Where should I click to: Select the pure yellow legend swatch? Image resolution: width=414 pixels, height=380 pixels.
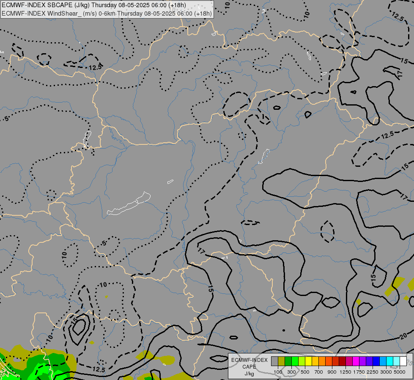(308, 361)
